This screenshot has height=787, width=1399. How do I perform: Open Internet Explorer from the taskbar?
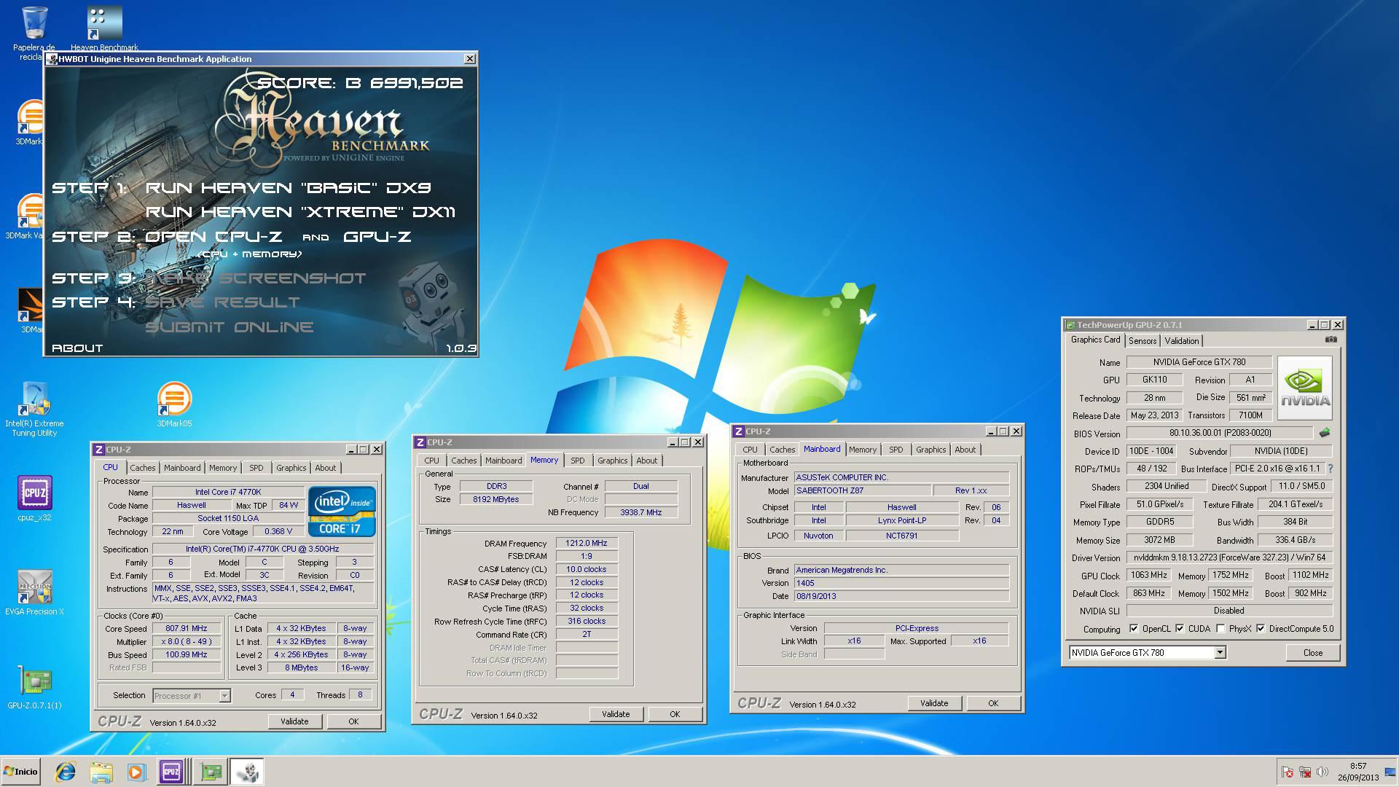click(x=66, y=772)
